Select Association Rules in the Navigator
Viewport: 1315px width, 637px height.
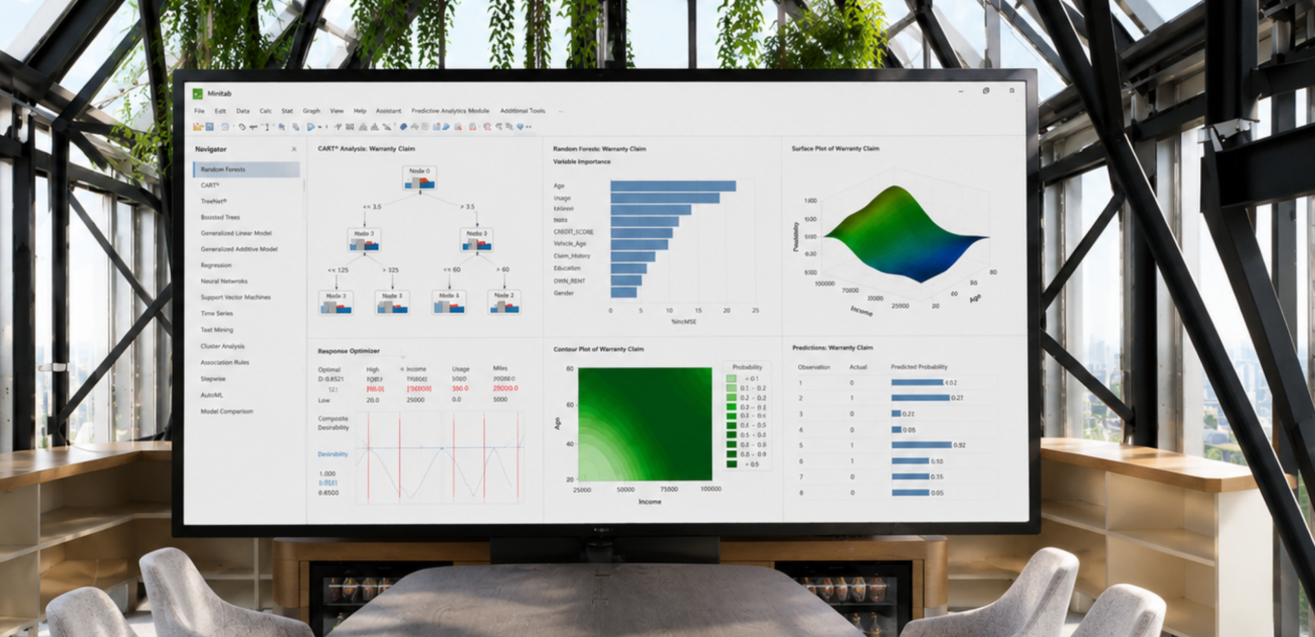click(x=225, y=362)
